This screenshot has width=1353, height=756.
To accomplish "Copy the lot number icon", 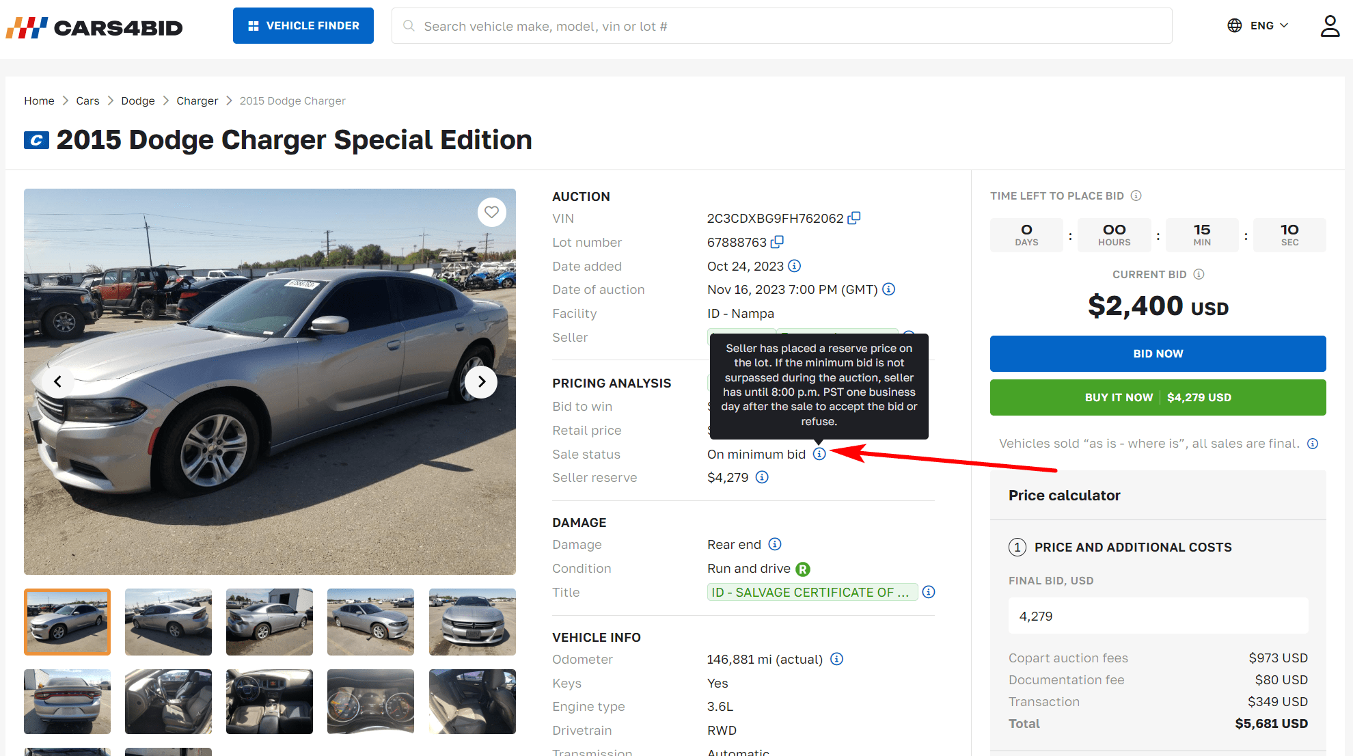I will point(777,242).
